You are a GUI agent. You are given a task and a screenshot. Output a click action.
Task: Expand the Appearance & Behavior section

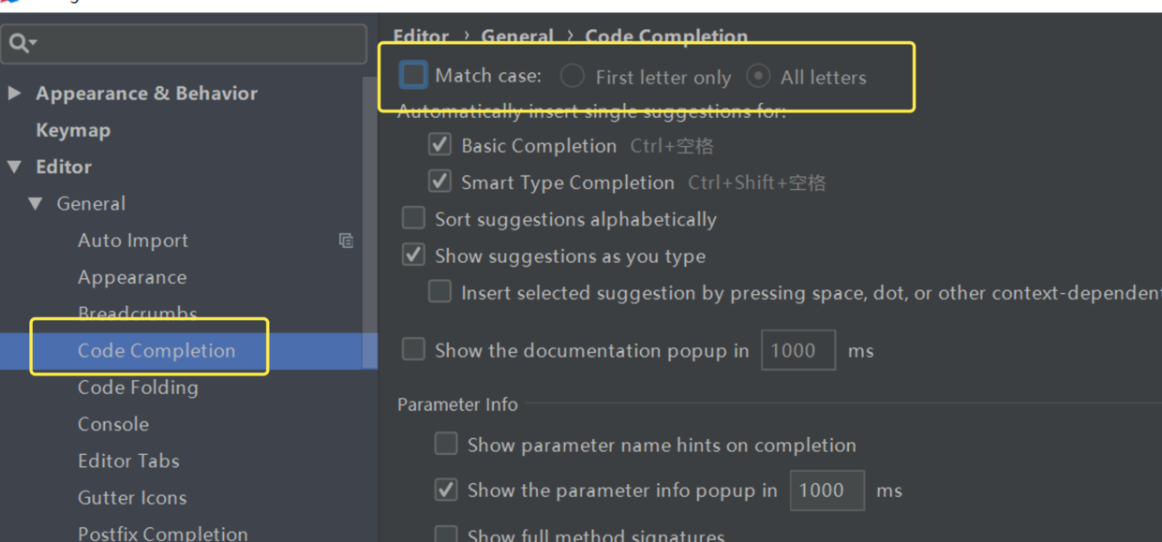coord(14,93)
